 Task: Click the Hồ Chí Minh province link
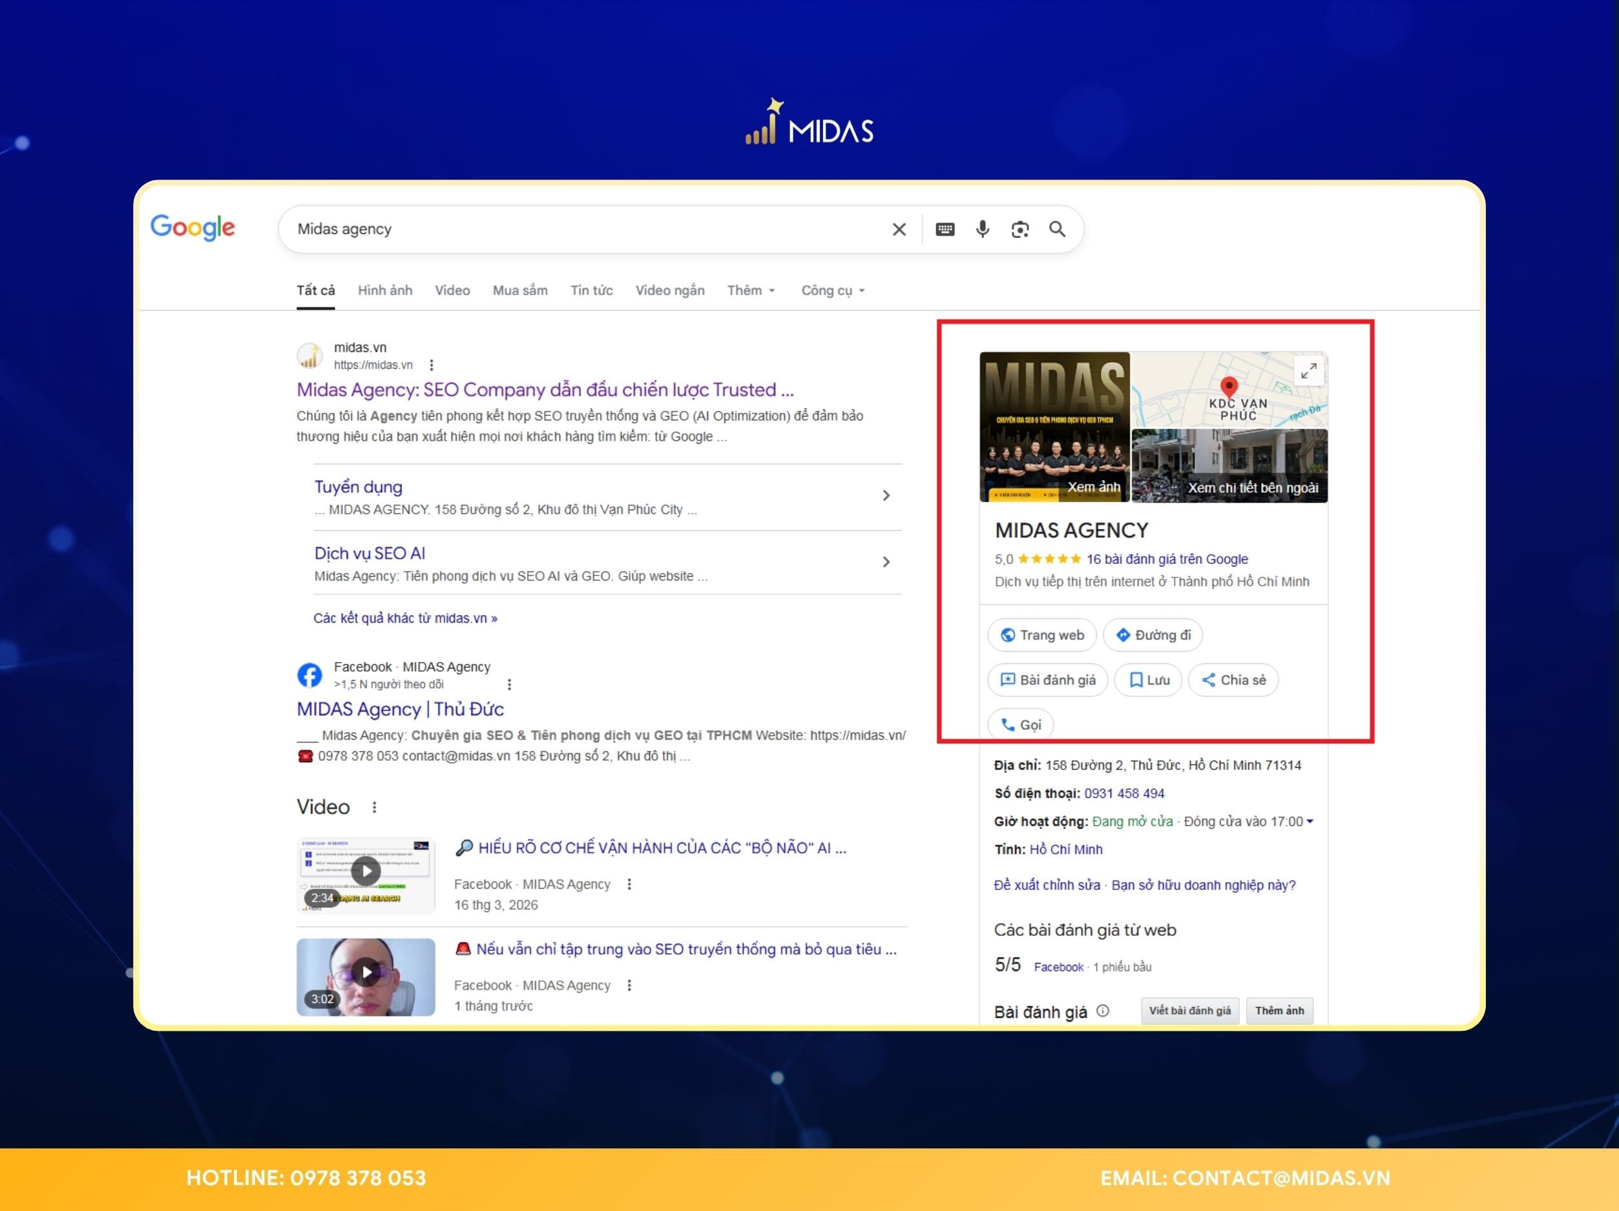(x=1066, y=849)
